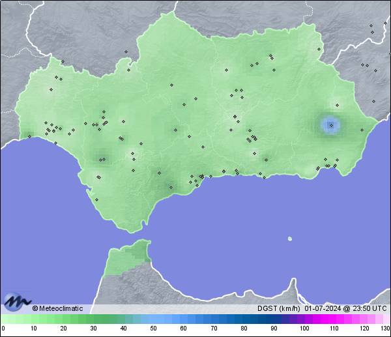
Task: Click the scale label 100
Action: [304, 328]
